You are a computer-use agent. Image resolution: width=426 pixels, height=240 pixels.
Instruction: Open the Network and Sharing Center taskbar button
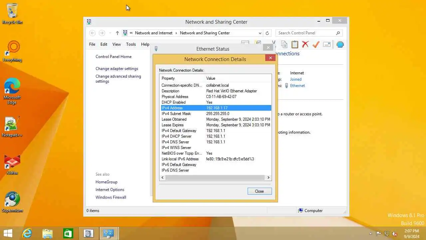point(108,233)
